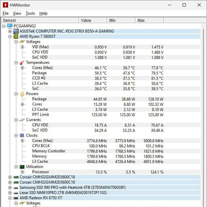
Task: Collapse the CPU Voltages group
Action: pyautogui.click(x=16, y=42)
